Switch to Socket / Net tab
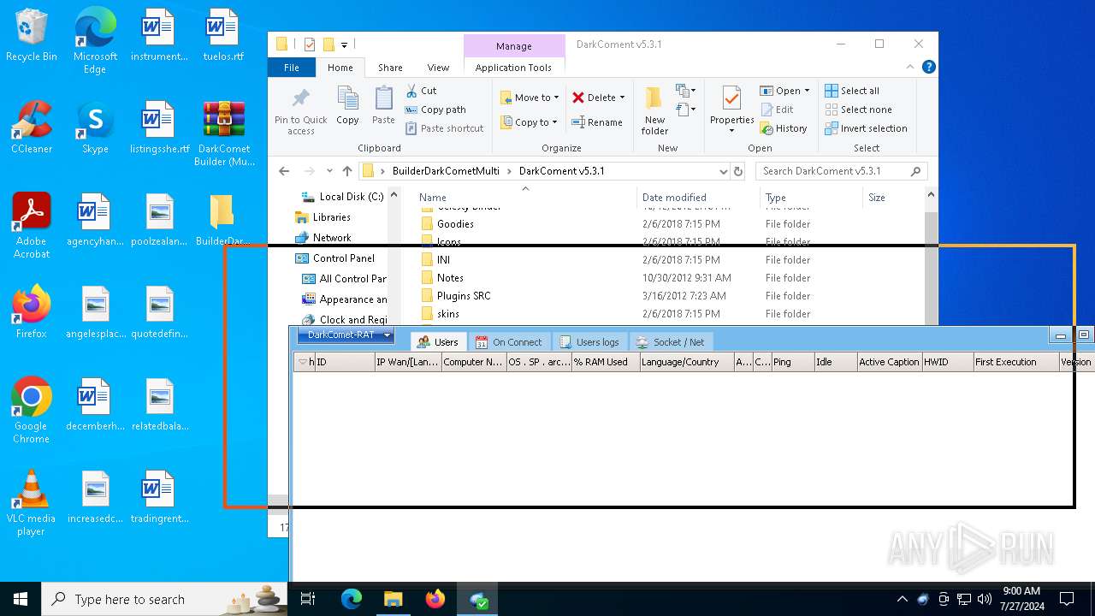Viewport: 1095px width, 616px height. (671, 341)
